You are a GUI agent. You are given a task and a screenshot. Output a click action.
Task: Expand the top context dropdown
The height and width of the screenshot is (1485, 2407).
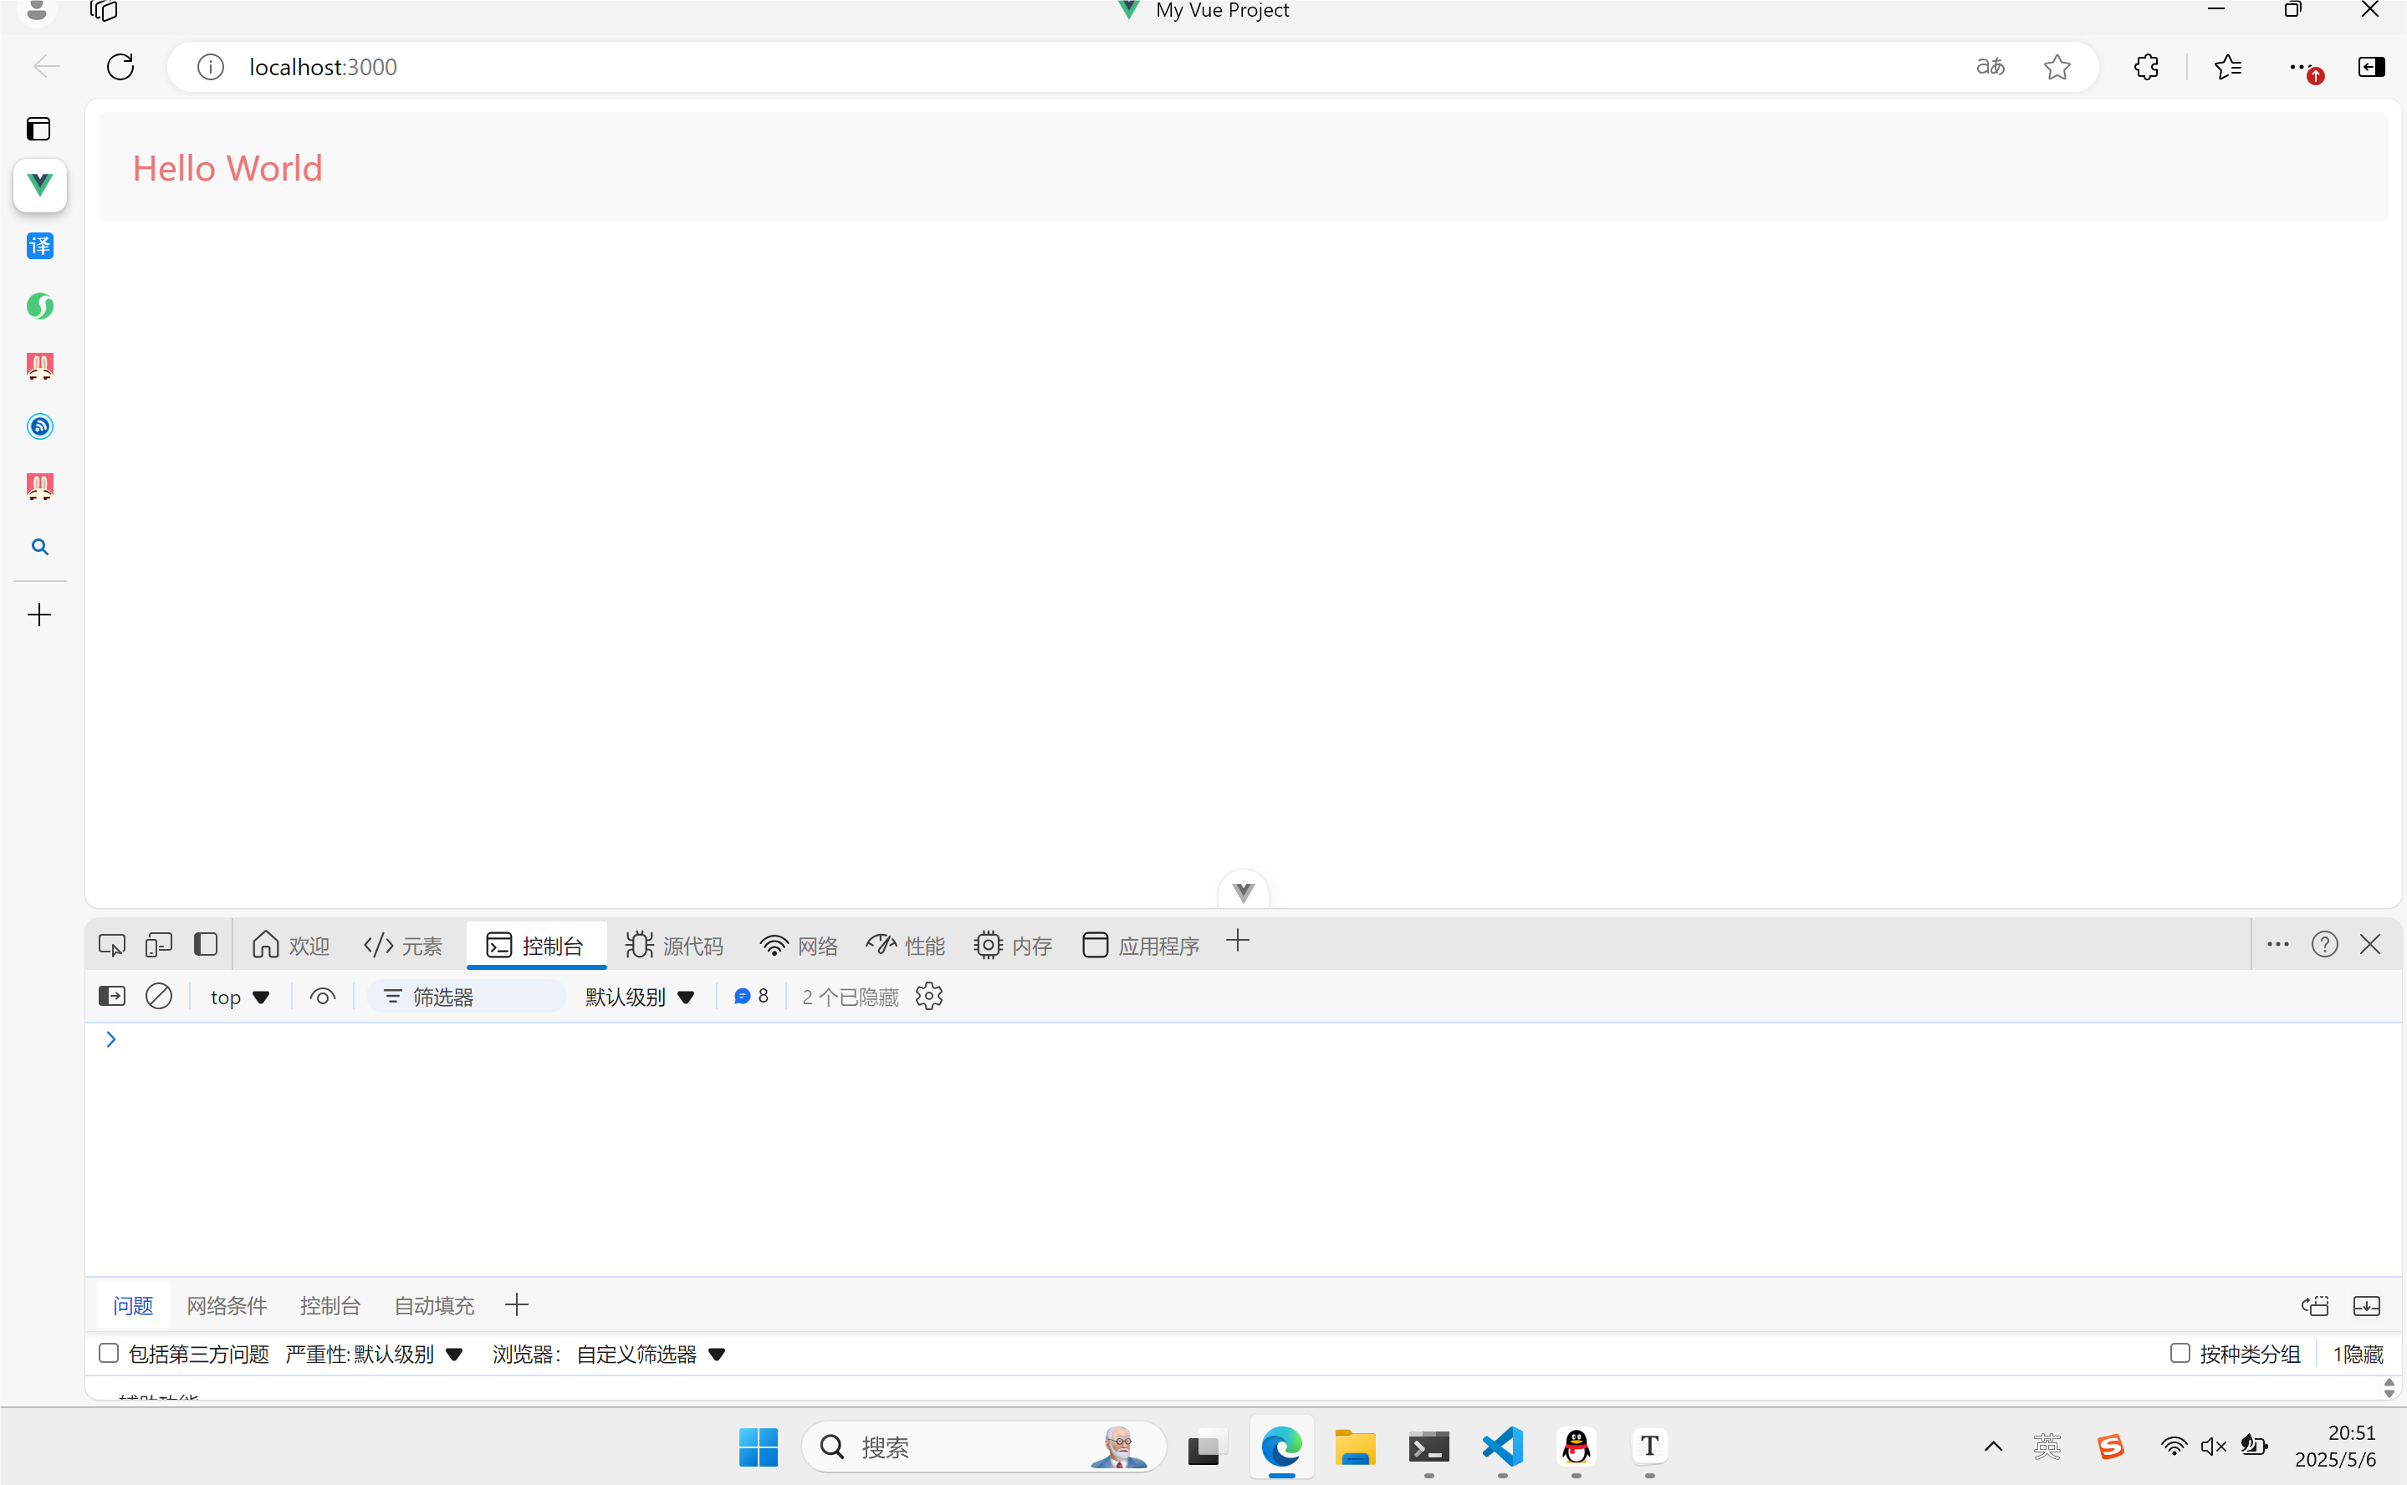coord(240,997)
